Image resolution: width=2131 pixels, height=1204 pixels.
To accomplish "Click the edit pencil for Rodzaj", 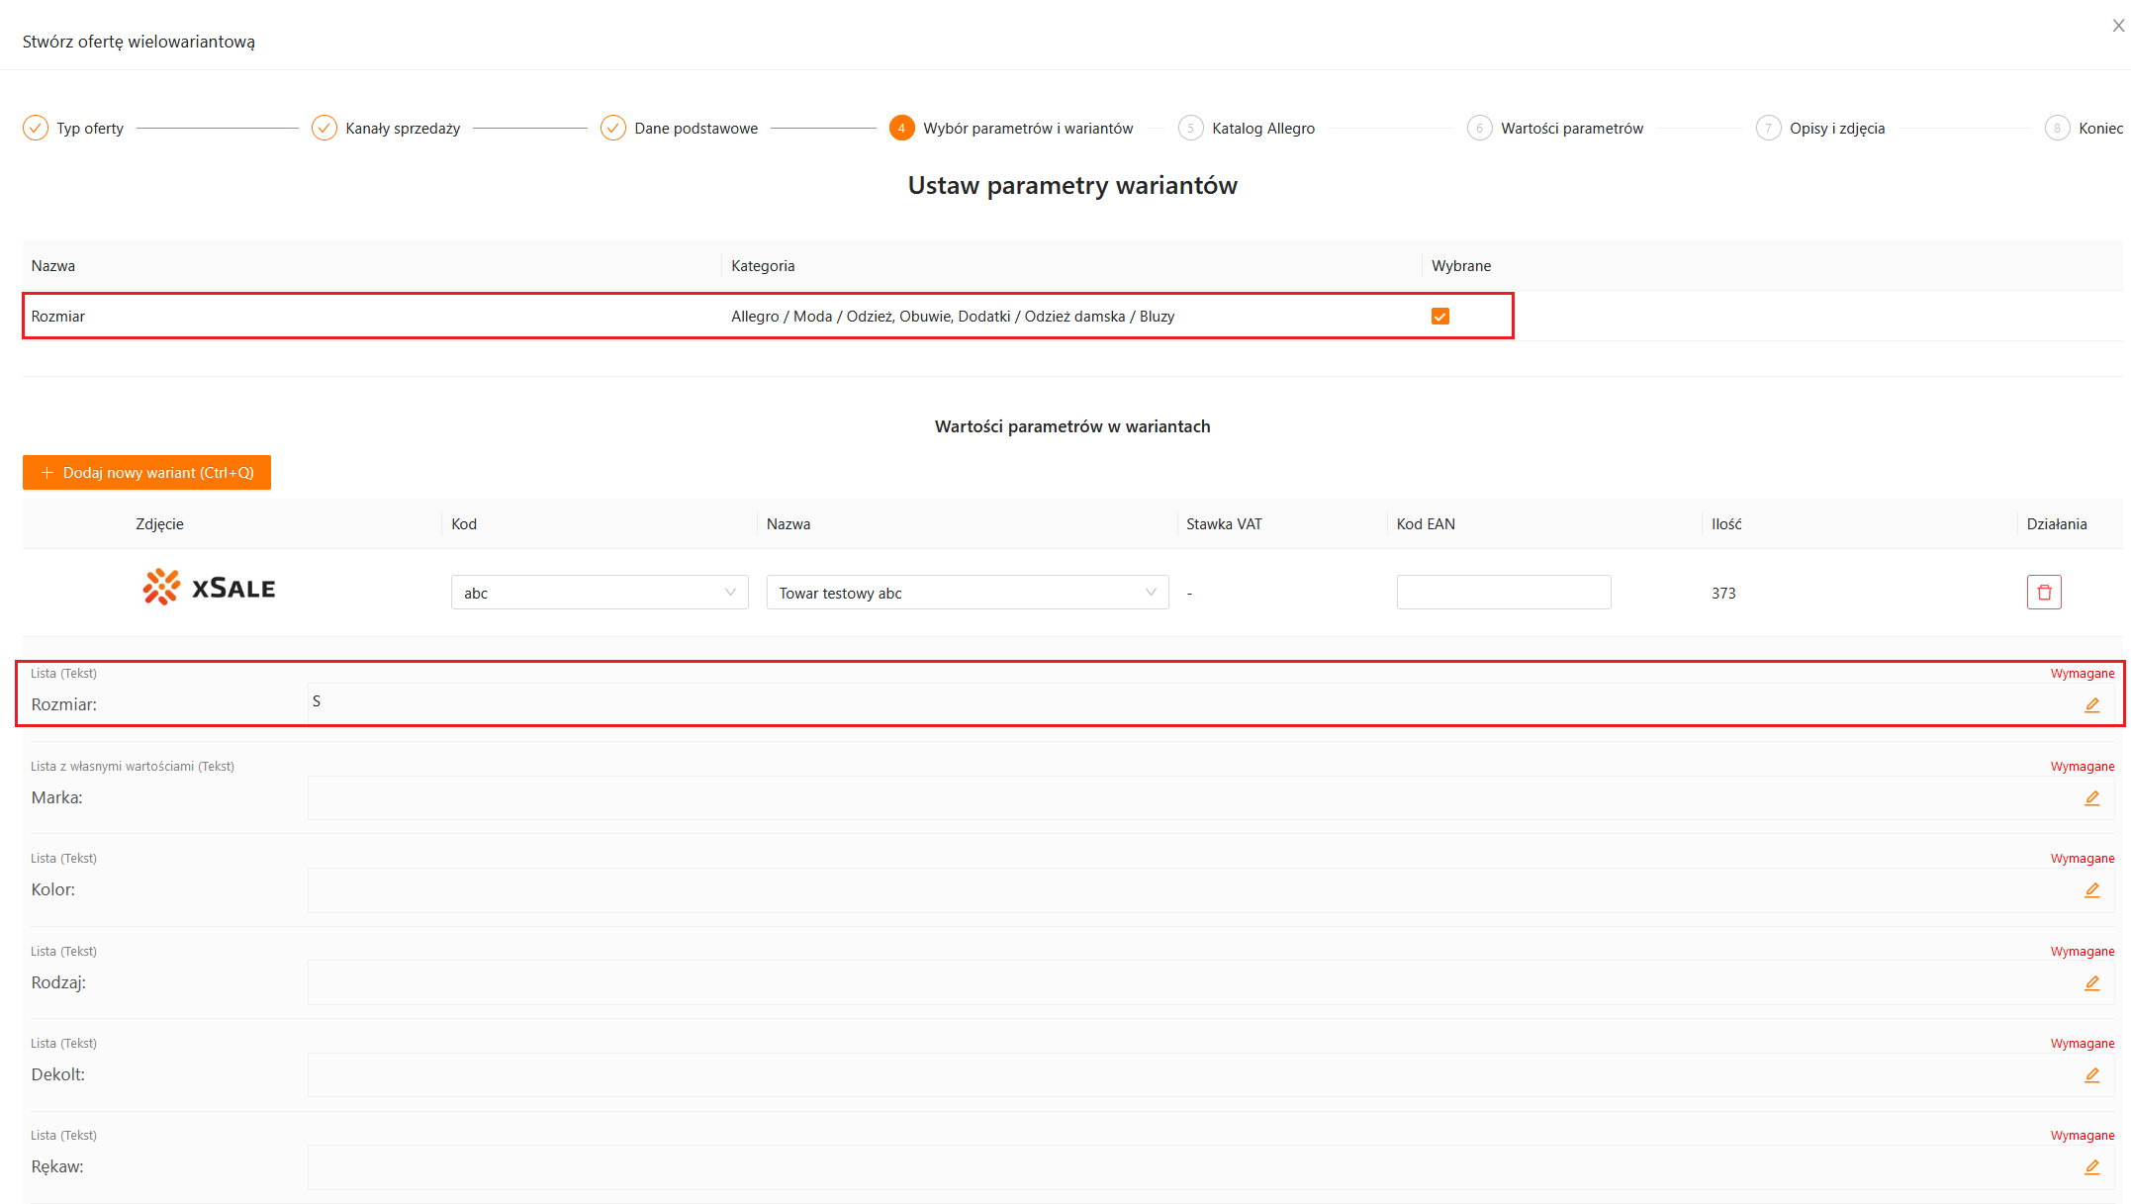I will pos(2091,983).
